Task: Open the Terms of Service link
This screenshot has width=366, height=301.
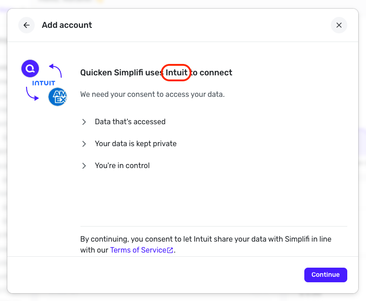Action: [x=138, y=250]
